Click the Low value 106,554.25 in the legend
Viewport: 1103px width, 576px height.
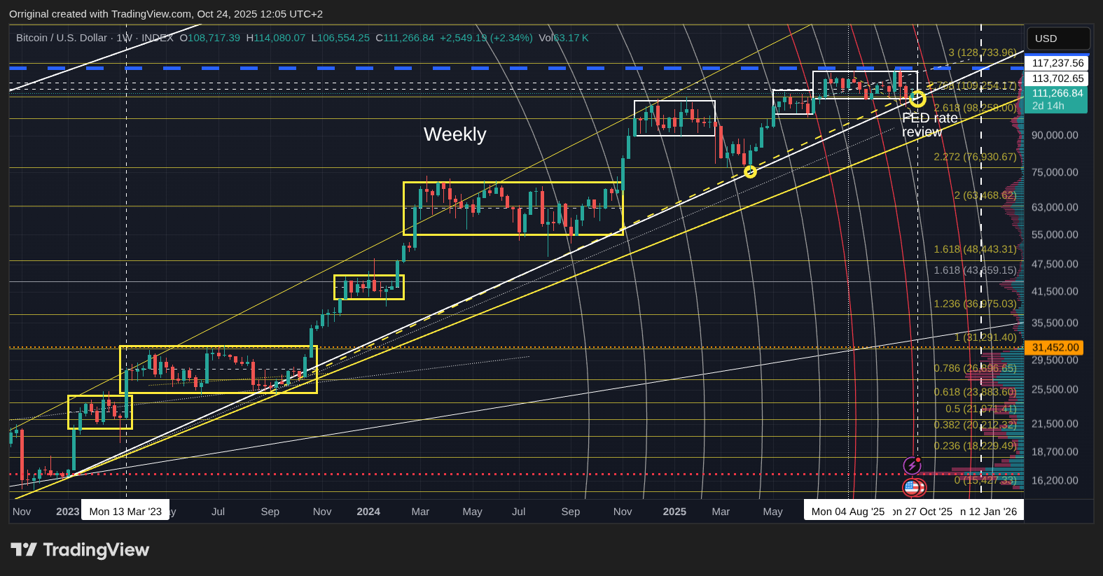[x=343, y=38]
